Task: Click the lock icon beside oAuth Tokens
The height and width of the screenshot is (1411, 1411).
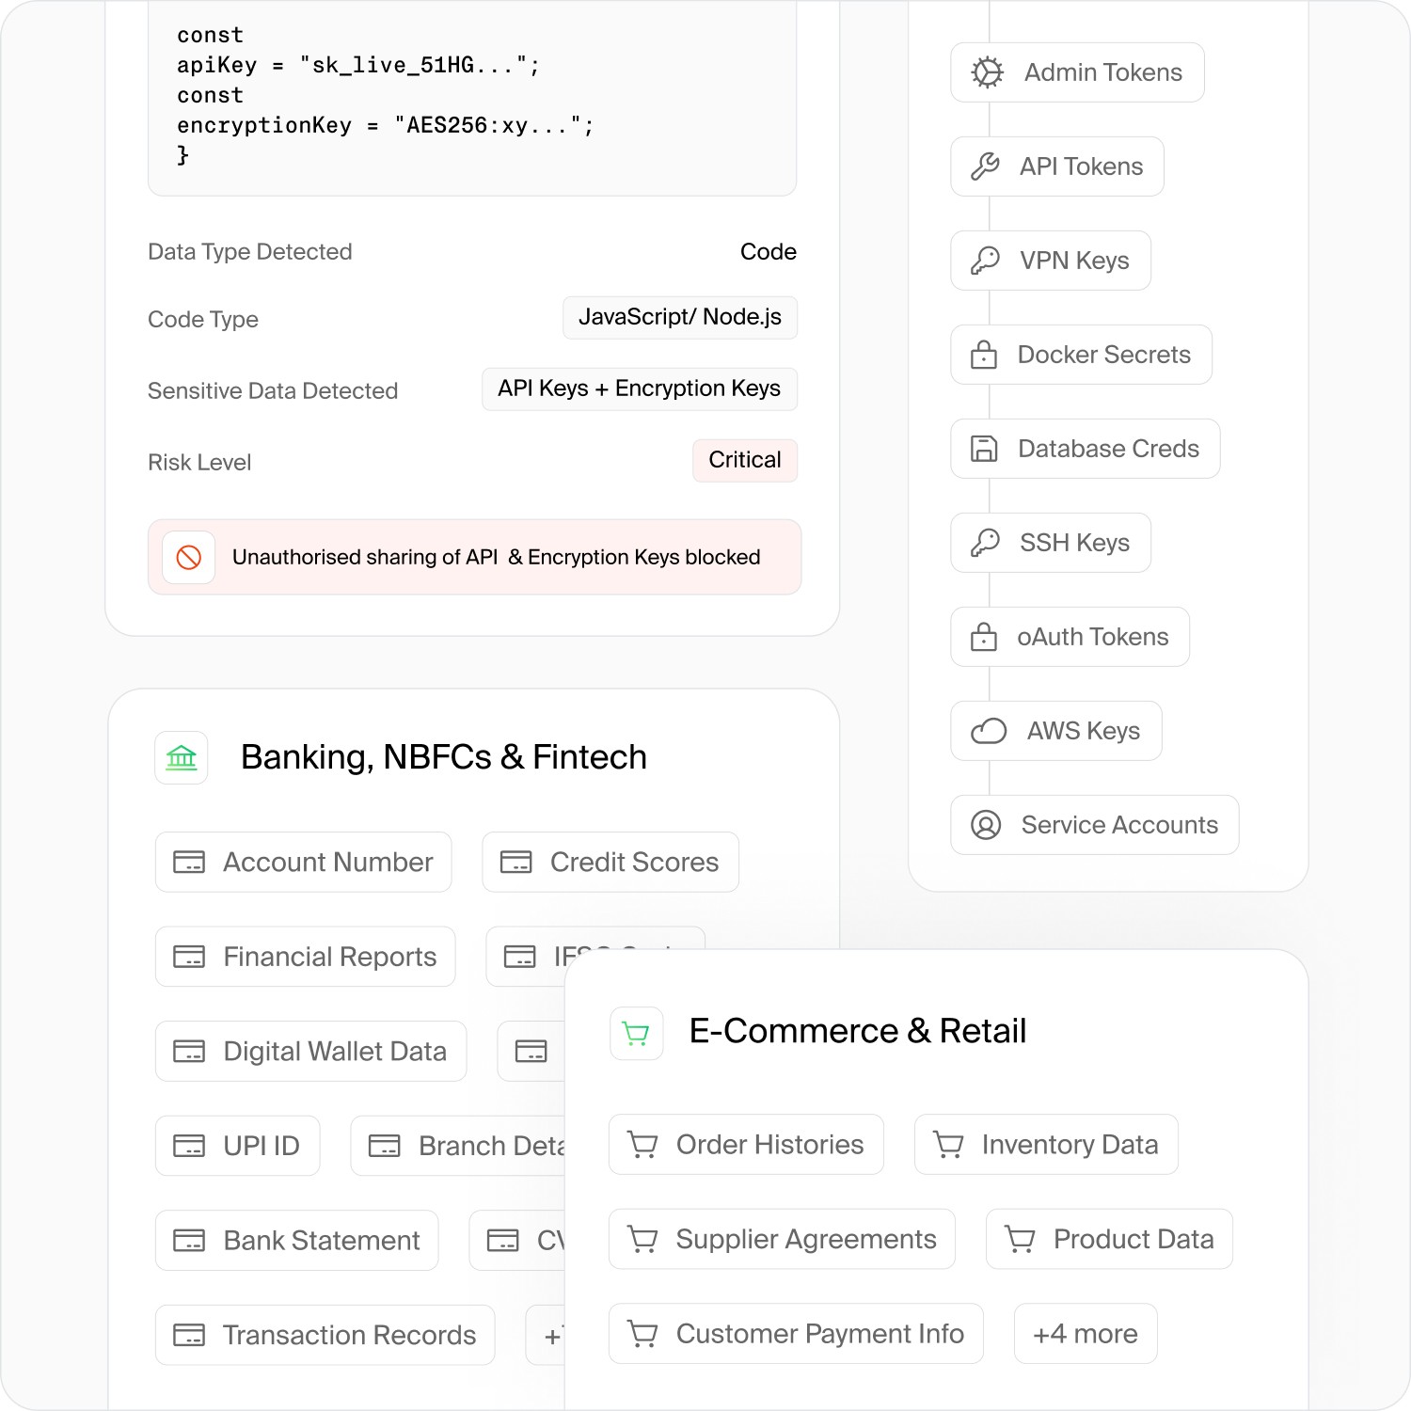Action: coord(984,637)
